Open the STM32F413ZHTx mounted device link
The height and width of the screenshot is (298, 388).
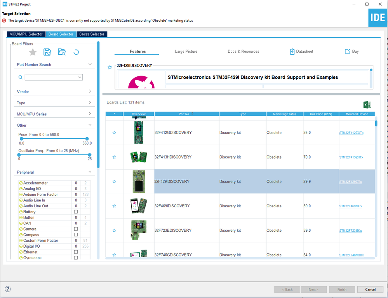[x=351, y=157]
